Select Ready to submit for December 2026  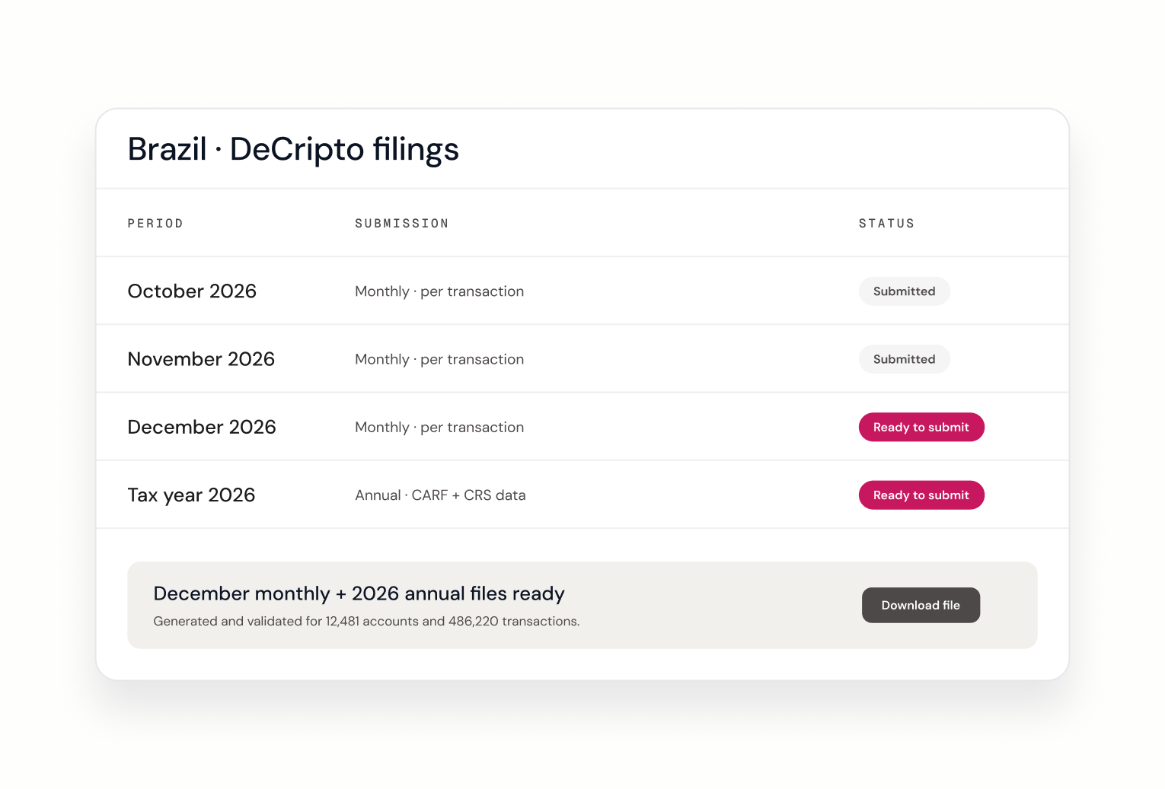click(921, 427)
